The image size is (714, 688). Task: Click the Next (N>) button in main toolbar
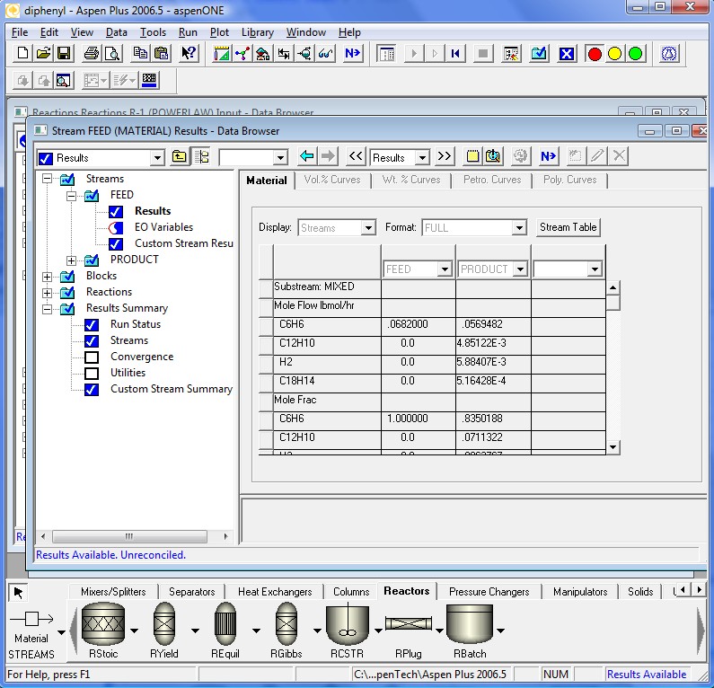tap(352, 54)
